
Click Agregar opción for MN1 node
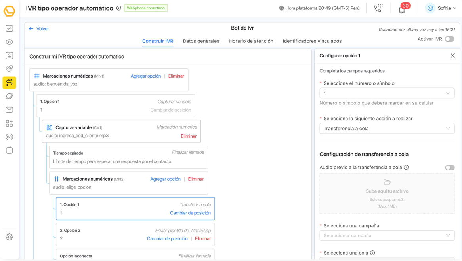pos(146,76)
